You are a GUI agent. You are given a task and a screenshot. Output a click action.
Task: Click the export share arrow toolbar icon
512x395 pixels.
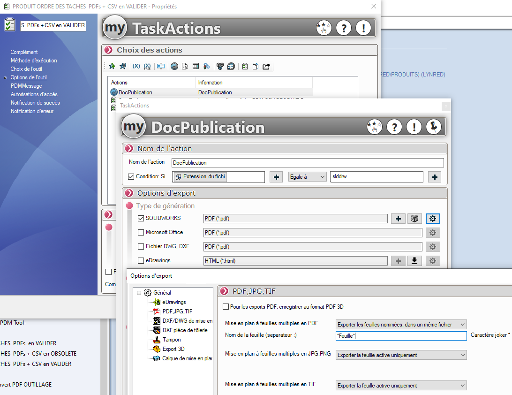266,67
